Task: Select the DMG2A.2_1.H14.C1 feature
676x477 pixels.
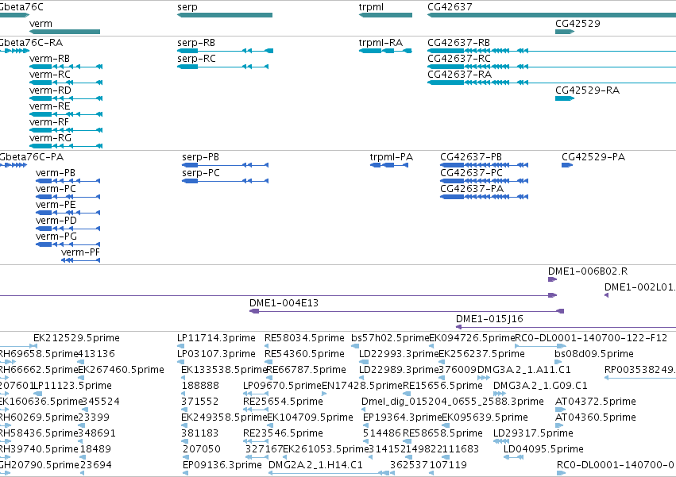Action: tap(315, 465)
